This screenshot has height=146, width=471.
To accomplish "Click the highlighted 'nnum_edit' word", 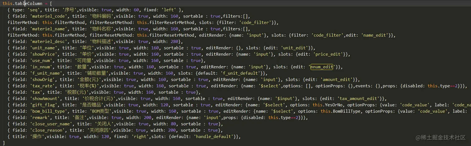I will 322,67.
